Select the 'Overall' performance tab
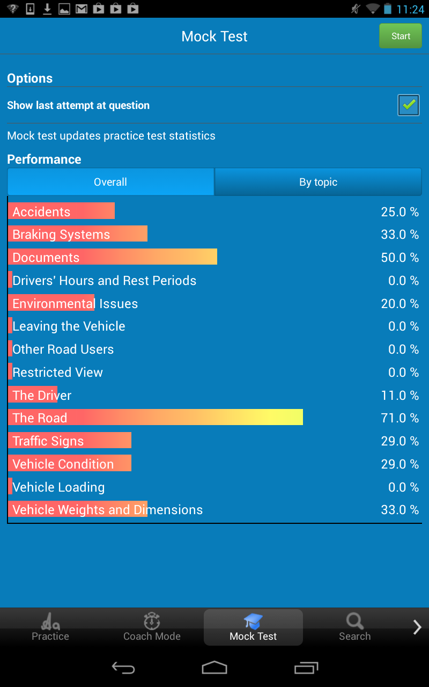 (x=110, y=182)
